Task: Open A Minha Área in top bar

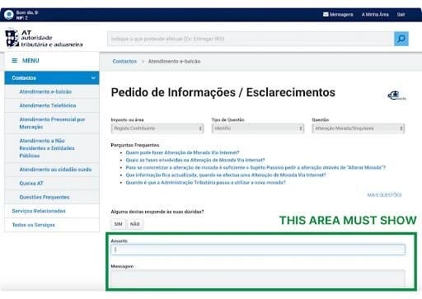Action: (x=375, y=15)
